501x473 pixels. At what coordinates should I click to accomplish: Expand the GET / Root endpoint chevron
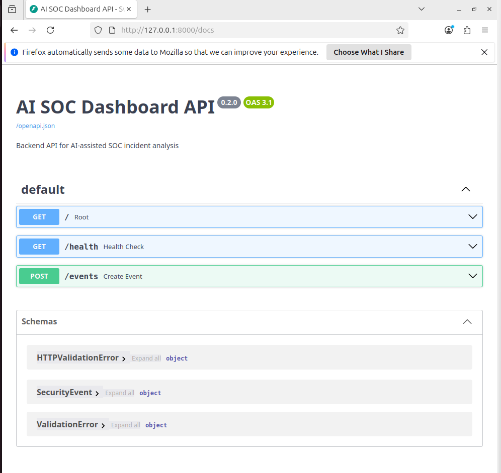click(x=472, y=217)
